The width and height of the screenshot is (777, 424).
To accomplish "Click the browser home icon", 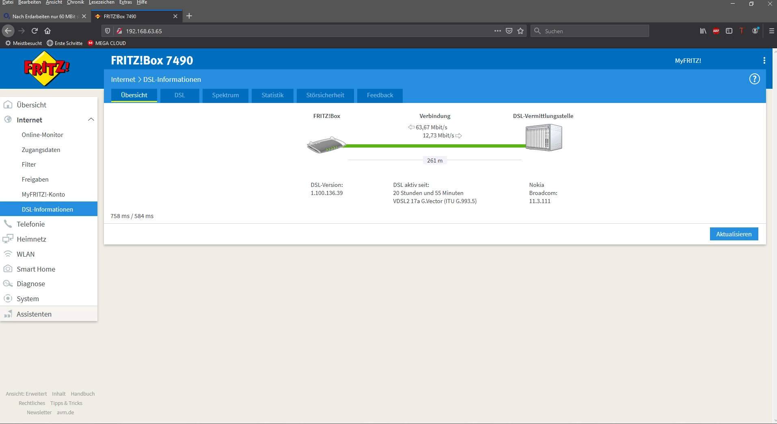I will tap(47, 31).
